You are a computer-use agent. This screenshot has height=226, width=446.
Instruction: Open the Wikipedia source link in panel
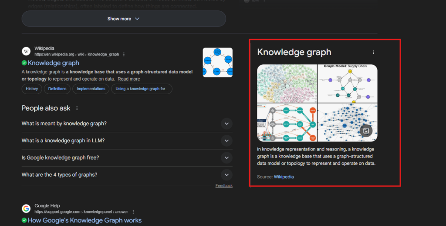point(284,177)
